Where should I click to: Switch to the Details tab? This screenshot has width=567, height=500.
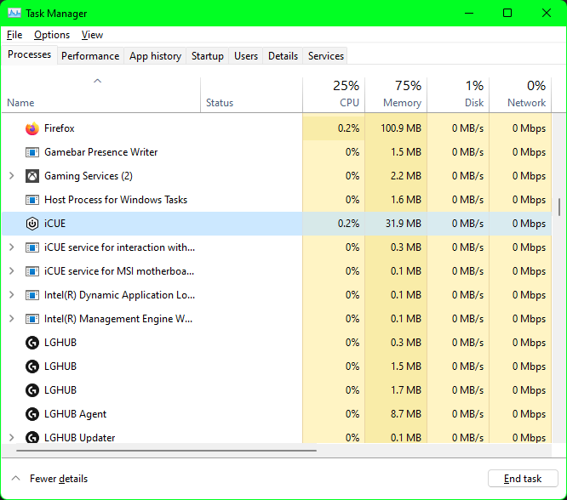(283, 56)
